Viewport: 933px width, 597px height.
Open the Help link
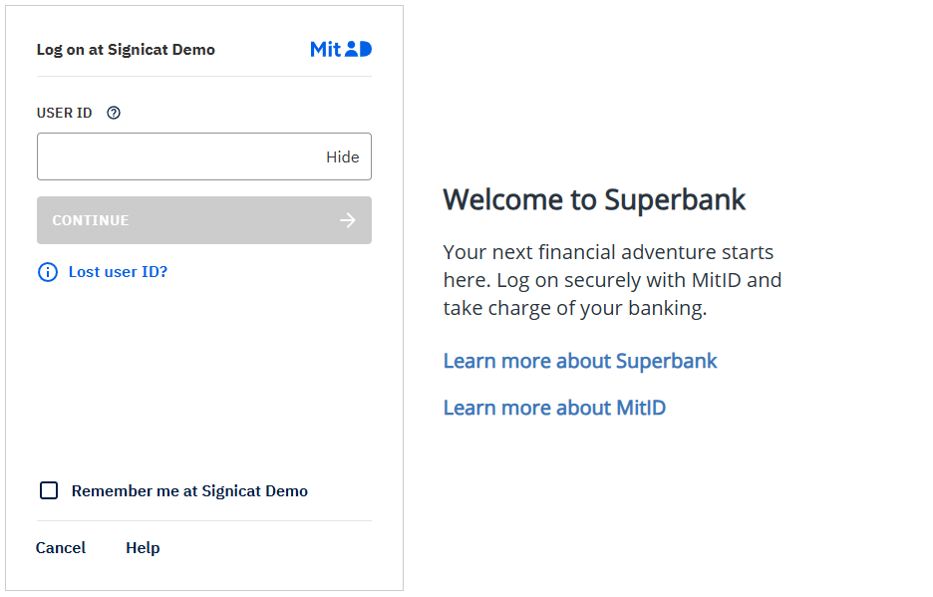point(143,547)
